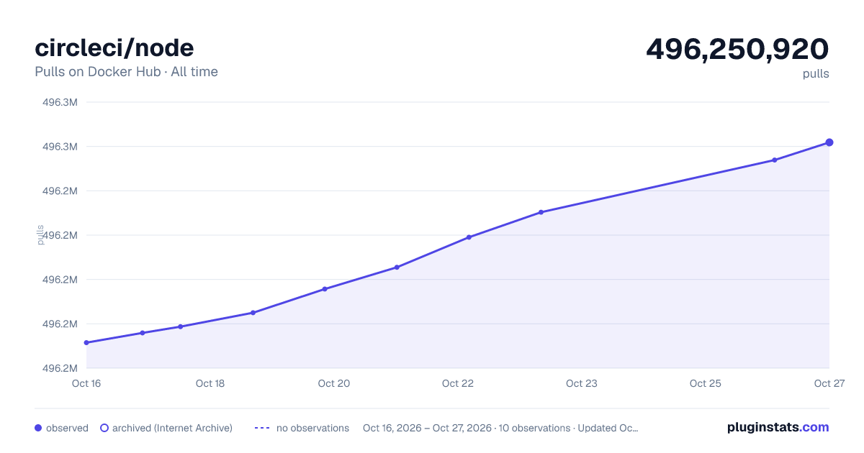Click the Oct 20 x-axis label

pos(334,383)
